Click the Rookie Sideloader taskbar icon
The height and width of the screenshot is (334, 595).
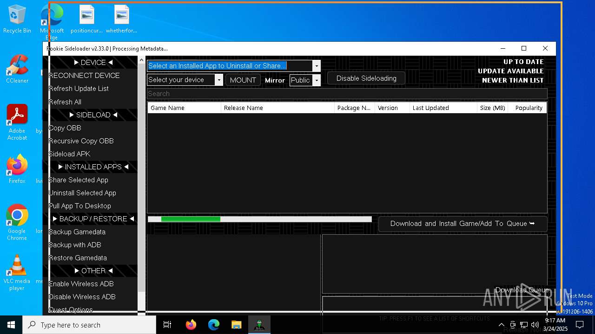[259, 325]
